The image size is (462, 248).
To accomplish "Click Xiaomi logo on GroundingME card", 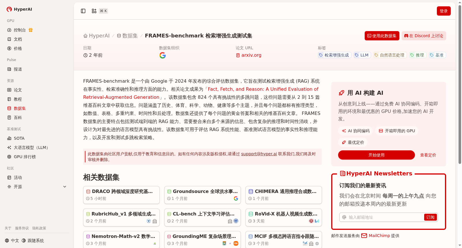I will 236,243.
